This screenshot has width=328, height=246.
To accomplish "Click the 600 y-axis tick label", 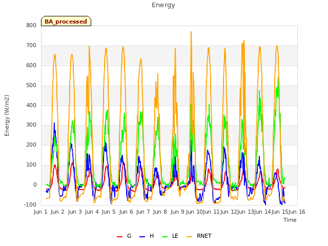I will [x=31, y=66].
